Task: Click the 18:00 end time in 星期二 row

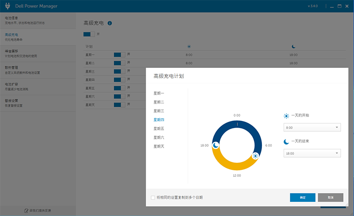Action: 294,63
